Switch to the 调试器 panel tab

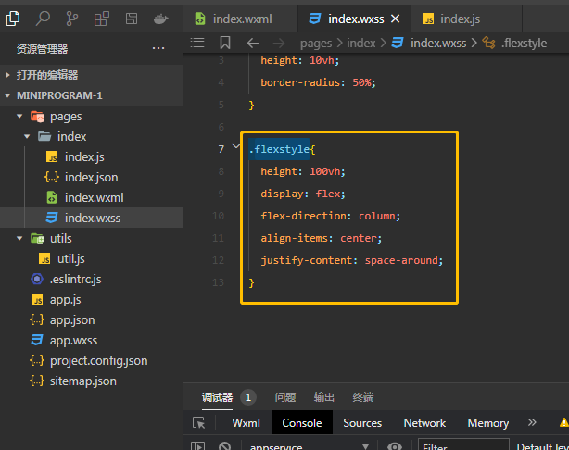[x=217, y=397]
